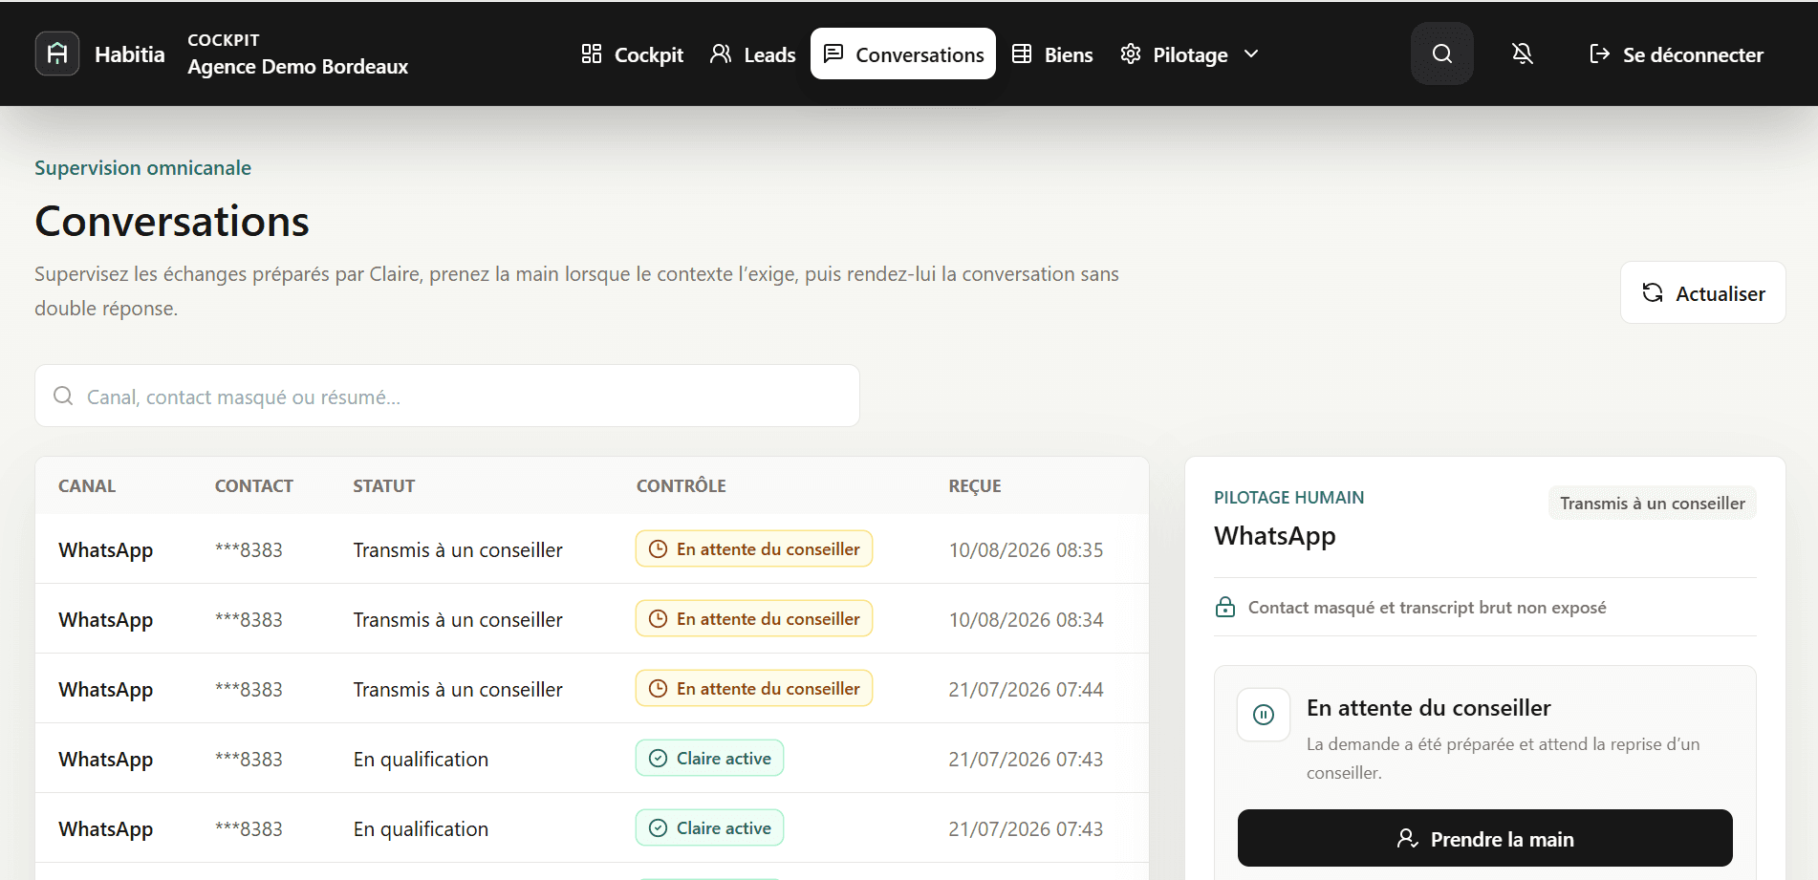Viewport: 1818px width, 880px height.
Task: Click the Conversations chat bubble icon
Action: point(833,54)
